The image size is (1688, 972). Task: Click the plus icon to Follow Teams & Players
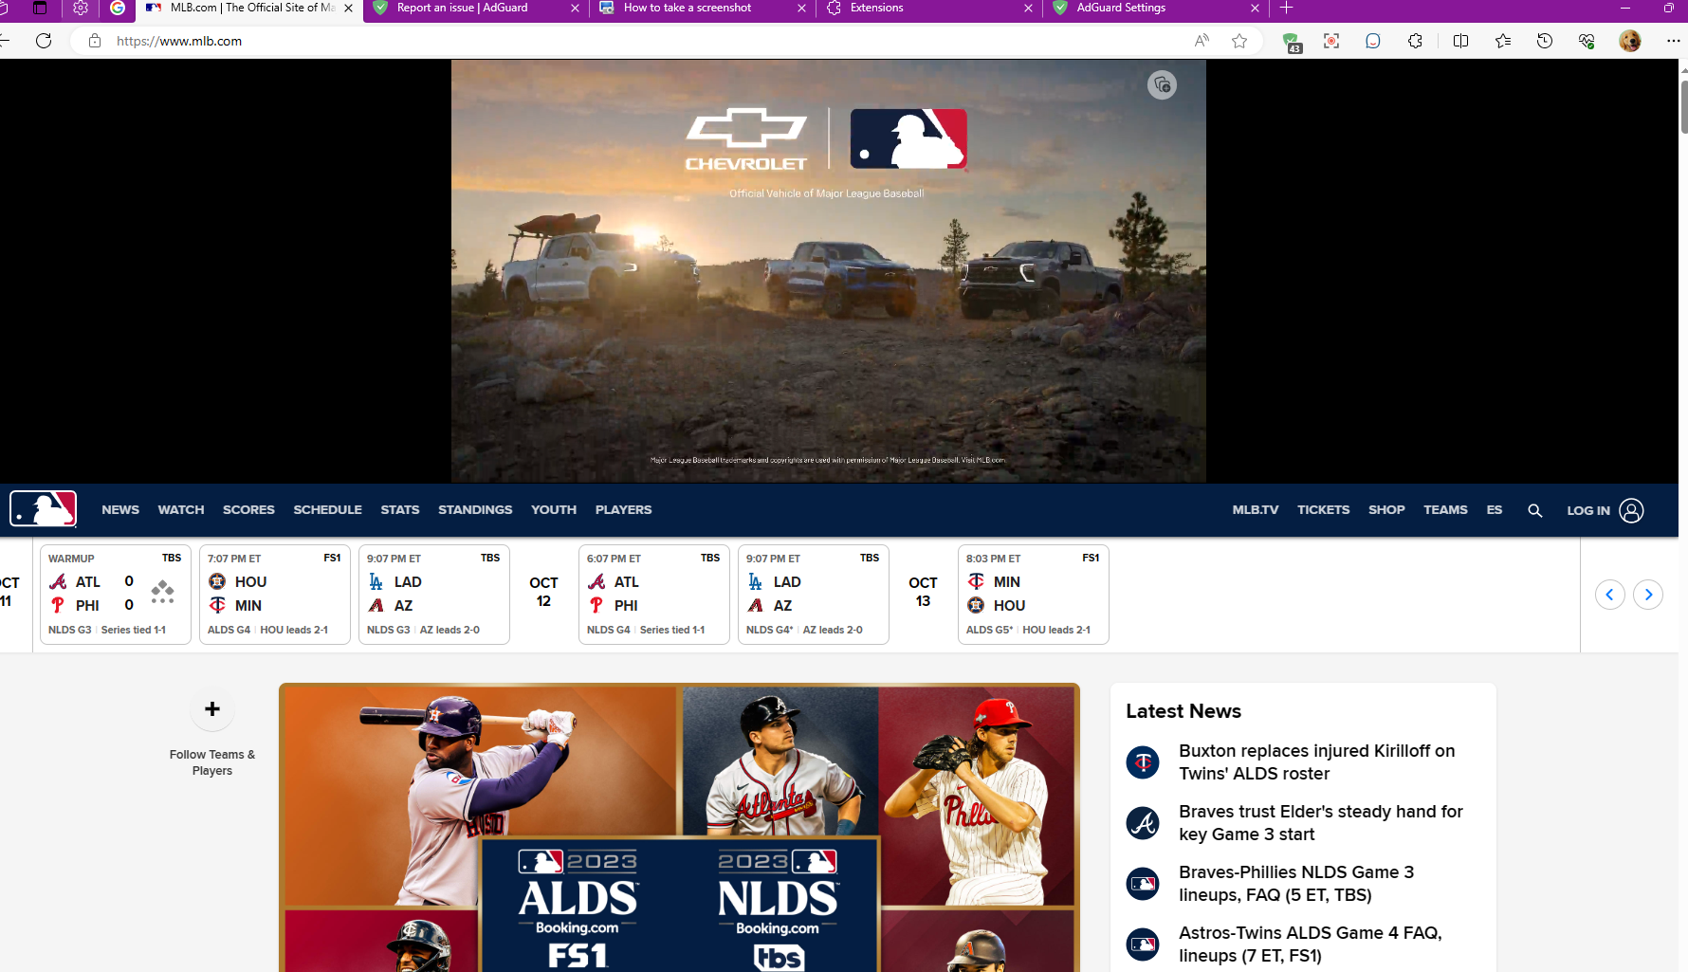coord(211,708)
